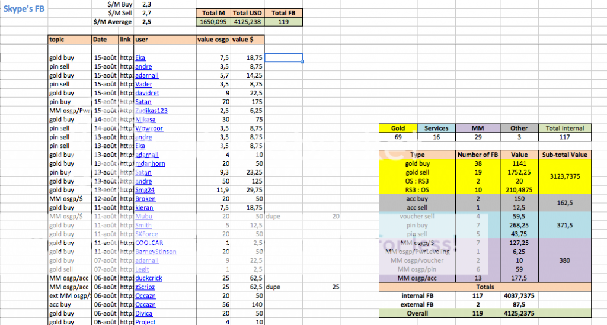
Task: Select the "$/M Buy" label cell
Action: 120,4
